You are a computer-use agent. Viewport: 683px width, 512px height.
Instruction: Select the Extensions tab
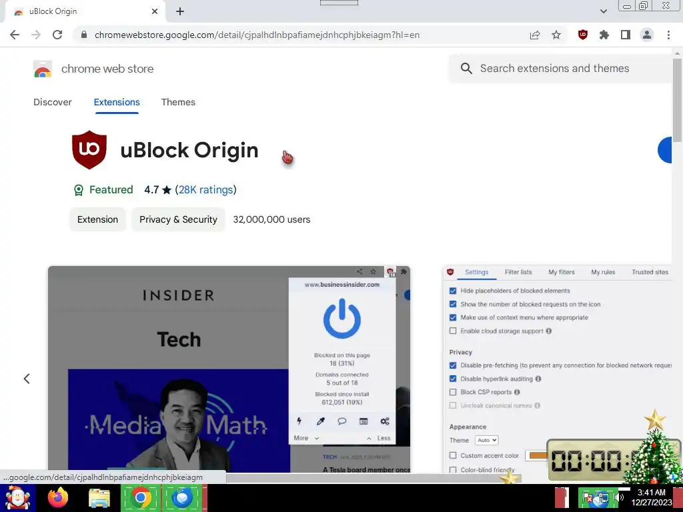(117, 102)
